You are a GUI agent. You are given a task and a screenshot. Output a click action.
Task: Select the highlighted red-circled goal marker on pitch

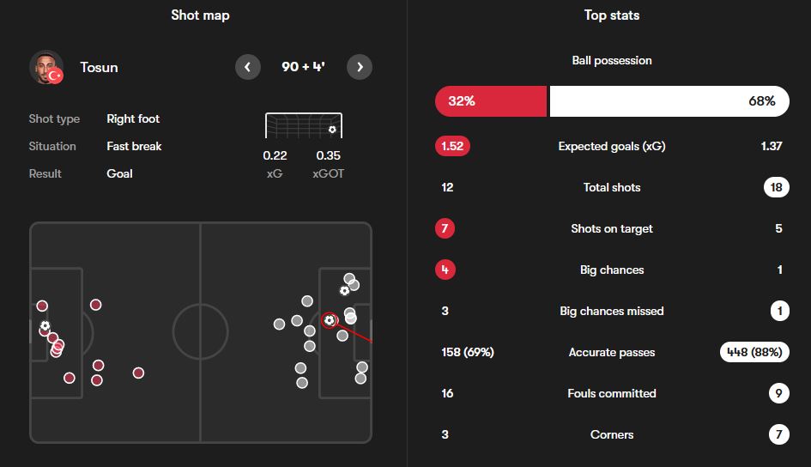[x=329, y=321]
